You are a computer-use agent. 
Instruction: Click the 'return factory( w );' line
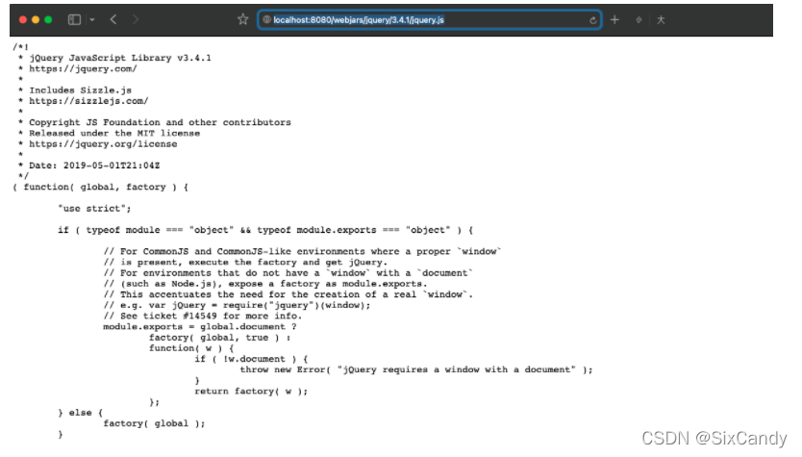251,391
